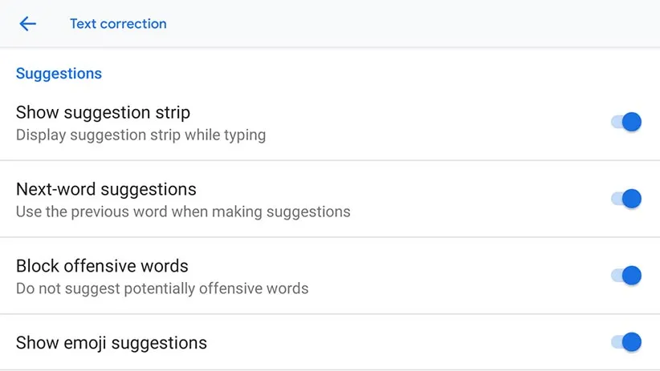The image size is (660, 371).
Task: Switch off Show emoji suggestions toggle
Action: (x=626, y=342)
